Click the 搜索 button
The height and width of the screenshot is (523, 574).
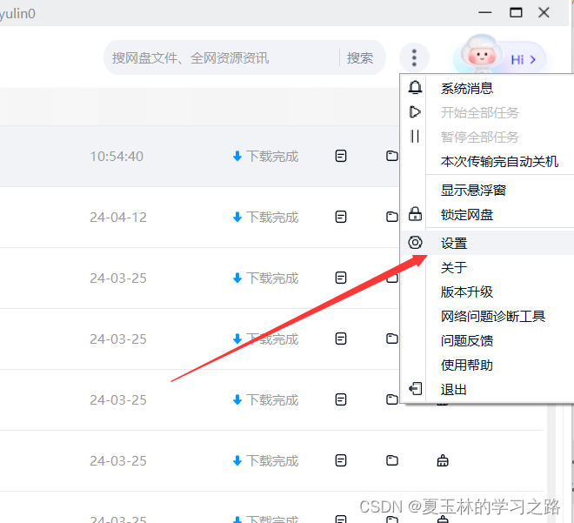(x=360, y=57)
